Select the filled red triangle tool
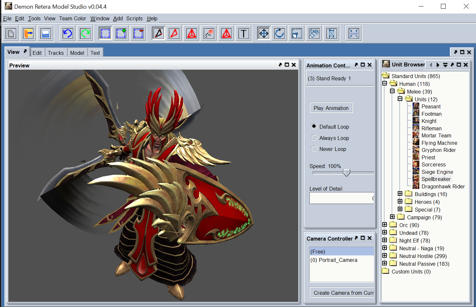The height and width of the screenshot is (307, 476). 226,33
